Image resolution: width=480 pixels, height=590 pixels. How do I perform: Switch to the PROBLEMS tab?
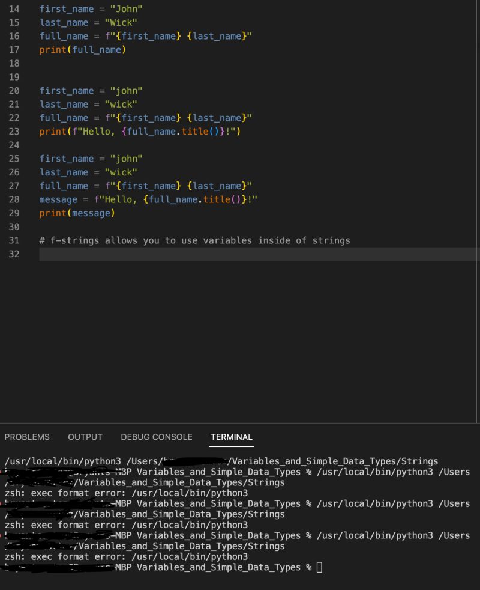coord(28,437)
